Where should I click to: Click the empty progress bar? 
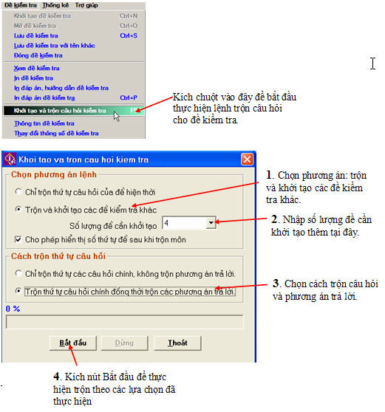click(x=125, y=322)
